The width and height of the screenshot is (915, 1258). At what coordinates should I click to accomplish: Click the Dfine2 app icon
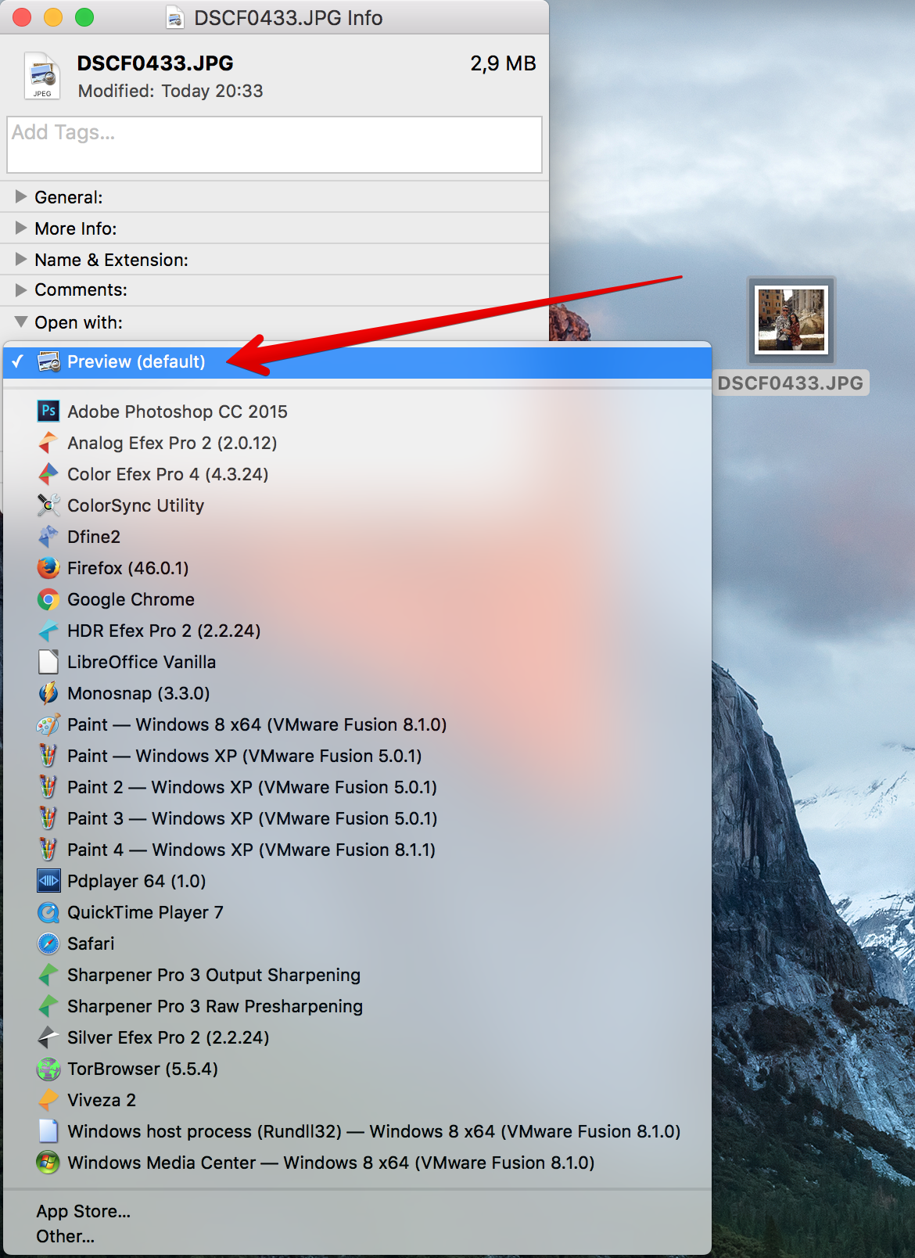coord(48,536)
